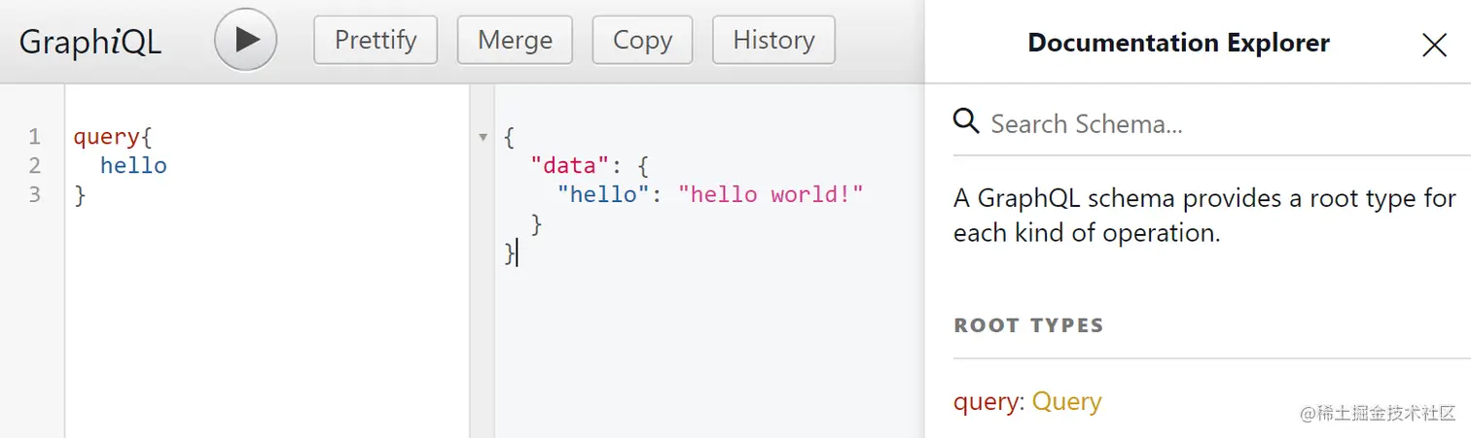1471x438 pixels.
Task: Click line number 3 in gutter
Action: click(36, 194)
